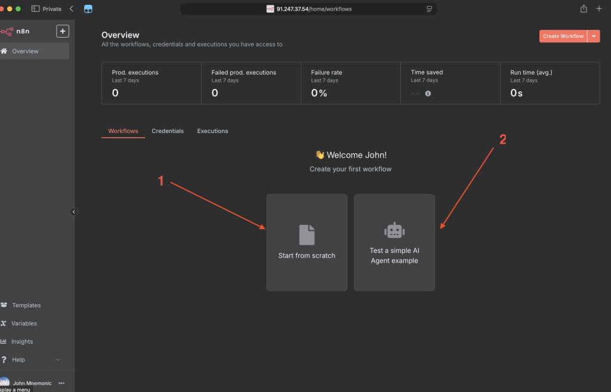
Task: Open the Run time (avg.) stat card
Action: tap(550, 83)
